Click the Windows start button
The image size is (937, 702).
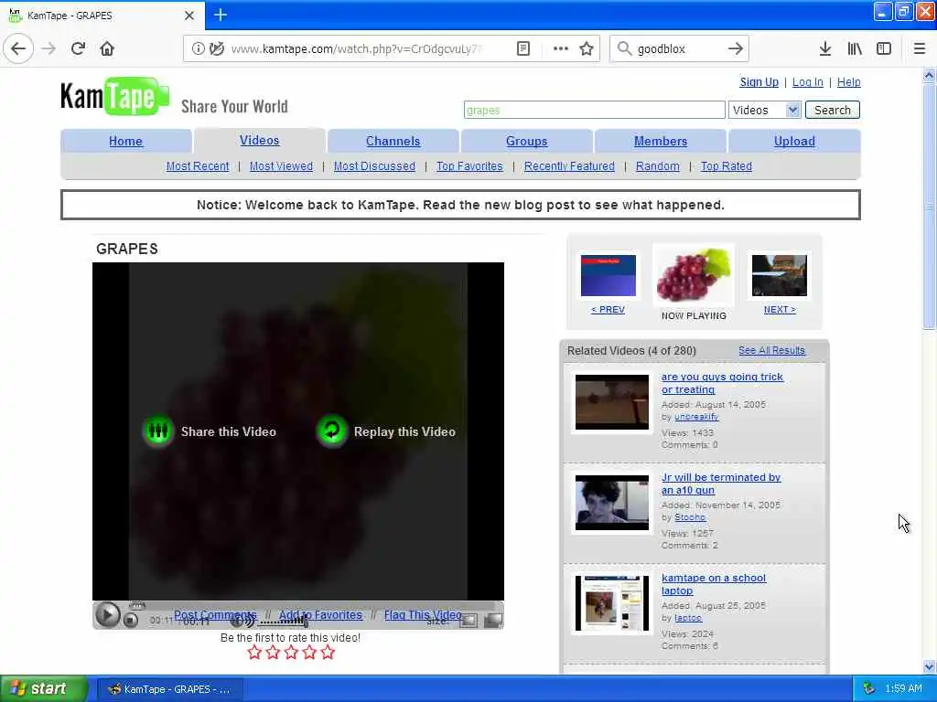(43, 688)
